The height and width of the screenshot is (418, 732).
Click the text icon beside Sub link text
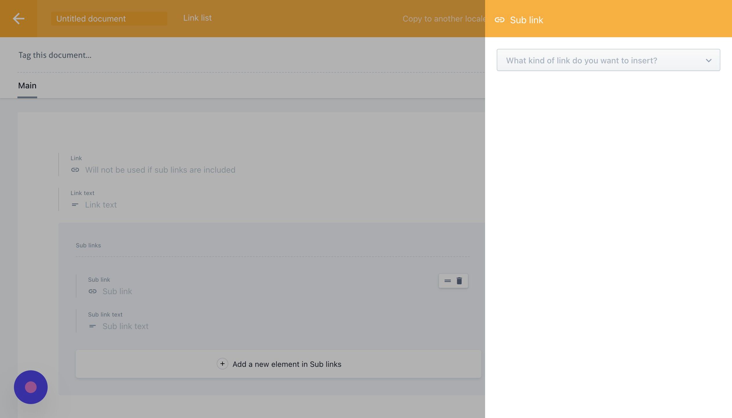point(92,326)
